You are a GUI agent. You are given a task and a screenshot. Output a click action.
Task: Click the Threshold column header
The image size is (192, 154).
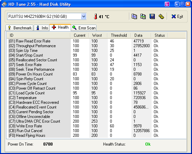(119, 35)
